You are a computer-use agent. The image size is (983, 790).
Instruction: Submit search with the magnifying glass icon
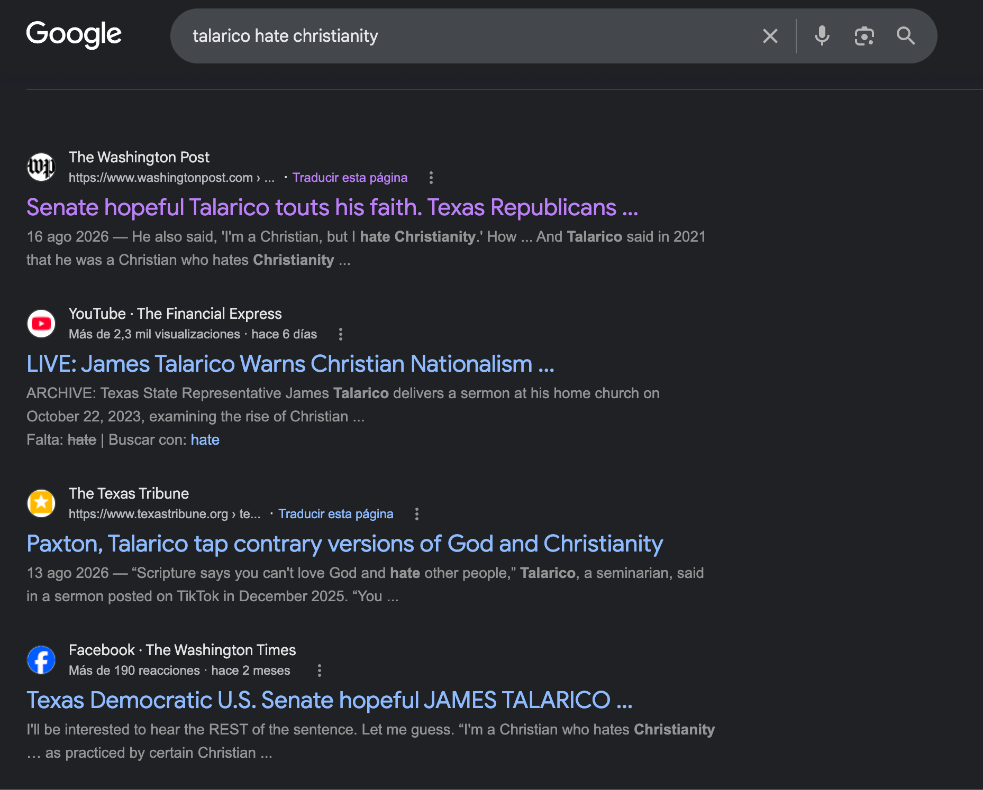[x=906, y=36]
